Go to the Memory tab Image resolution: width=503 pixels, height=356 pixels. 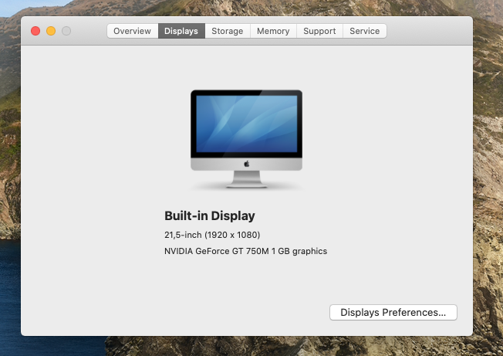tap(273, 31)
